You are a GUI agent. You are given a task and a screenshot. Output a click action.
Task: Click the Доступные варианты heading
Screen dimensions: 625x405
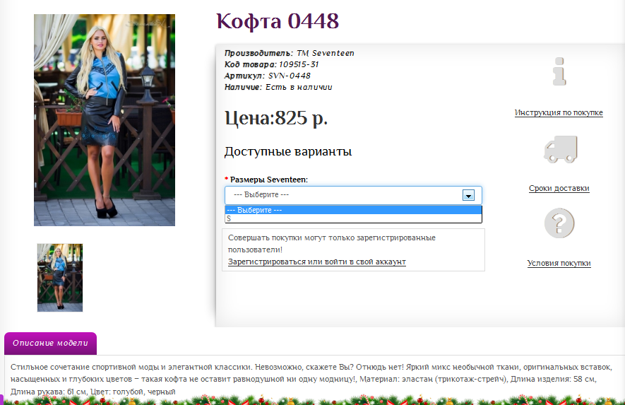point(288,152)
